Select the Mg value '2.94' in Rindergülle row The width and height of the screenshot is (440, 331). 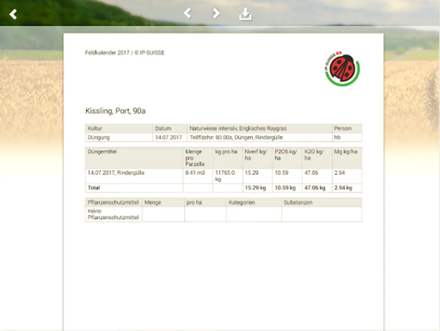click(x=339, y=172)
